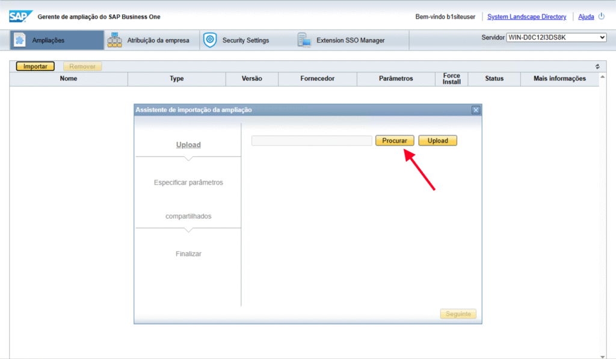Viewport: 616px width, 359px height.
Task: Click the Atribuição da empresa network icon
Action: coord(114,40)
